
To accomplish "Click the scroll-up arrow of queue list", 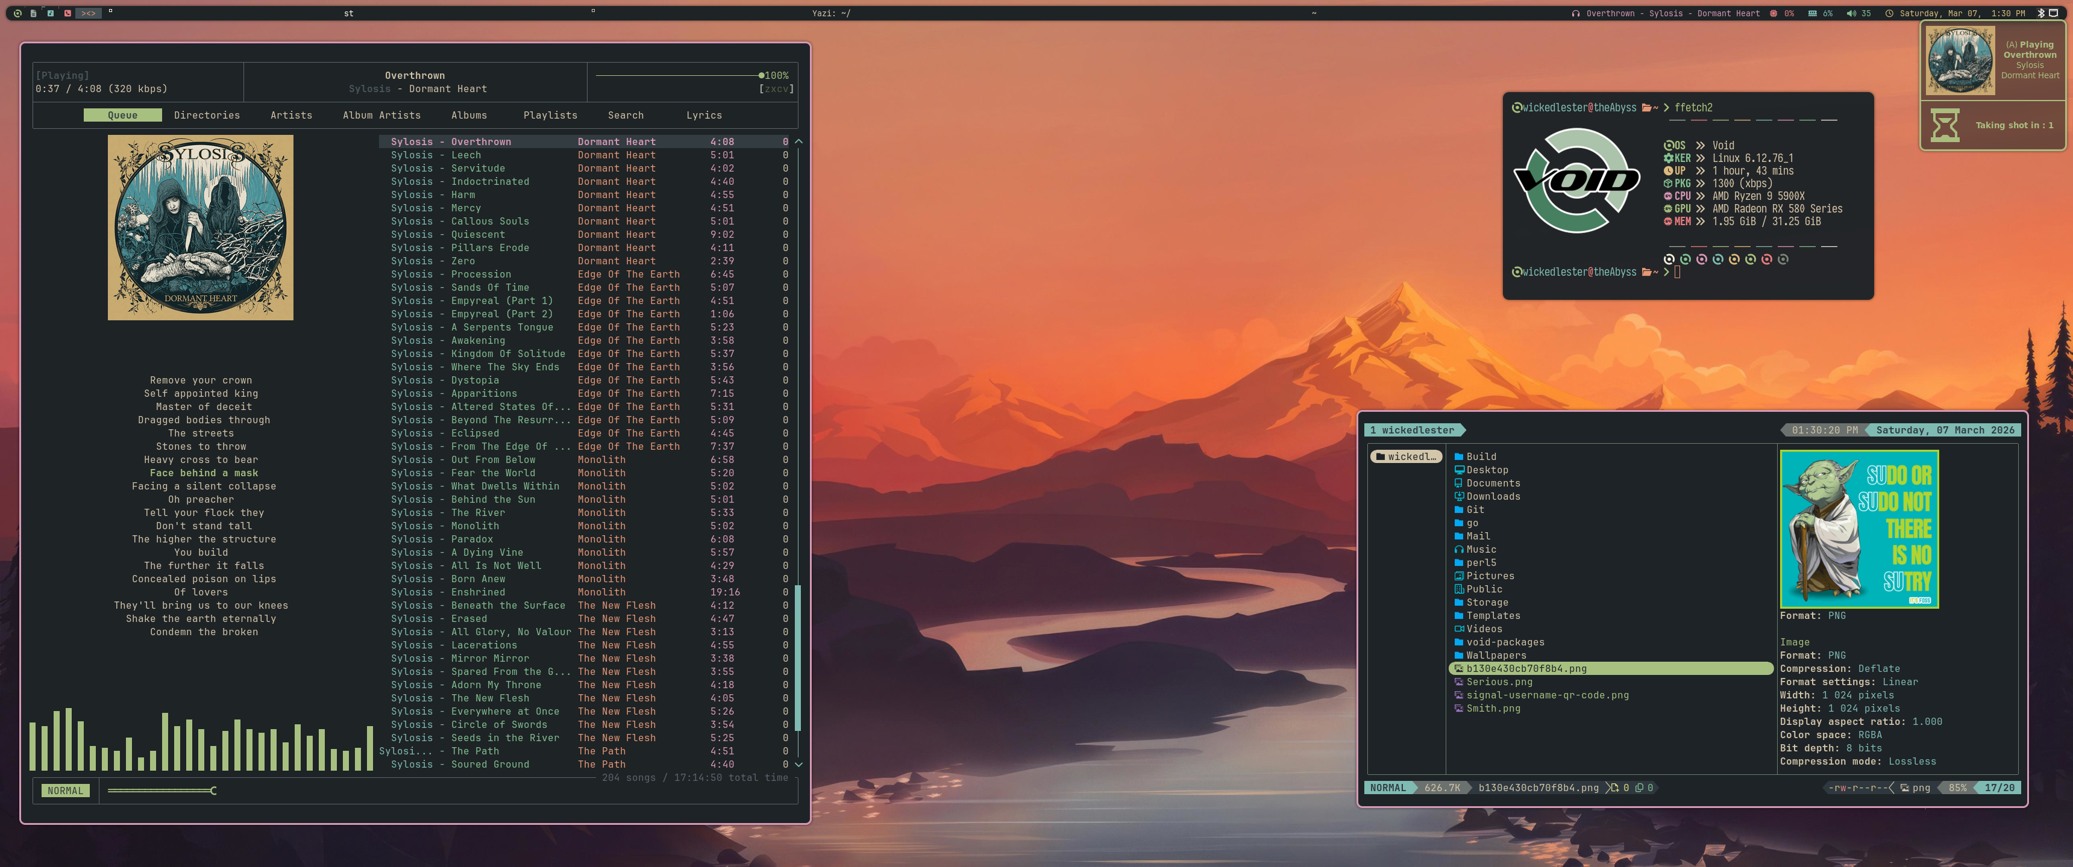I will coord(798,141).
